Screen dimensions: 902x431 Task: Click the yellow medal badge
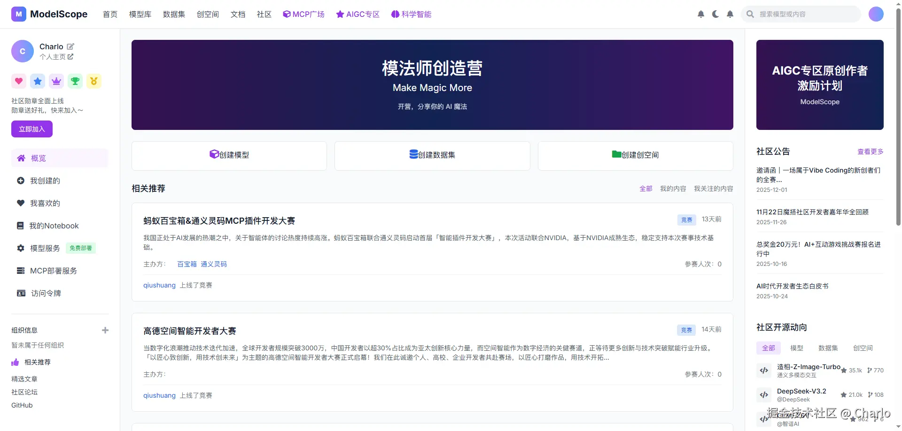[94, 81]
